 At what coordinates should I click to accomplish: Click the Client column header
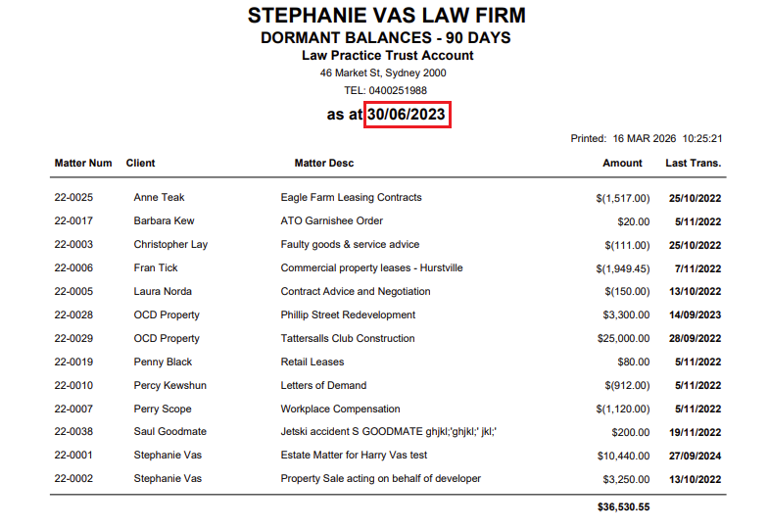click(141, 163)
